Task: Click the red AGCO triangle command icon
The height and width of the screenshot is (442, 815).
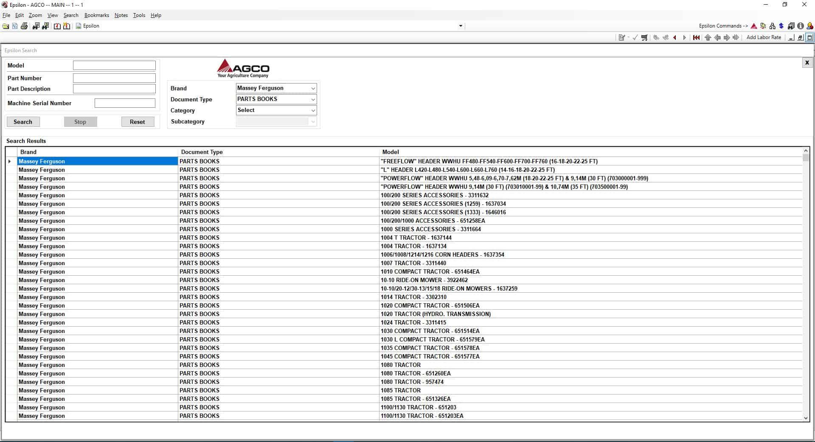Action: click(x=754, y=26)
